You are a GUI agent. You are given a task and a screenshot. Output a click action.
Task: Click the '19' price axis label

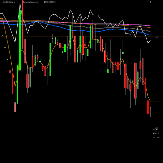click(156, 37)
